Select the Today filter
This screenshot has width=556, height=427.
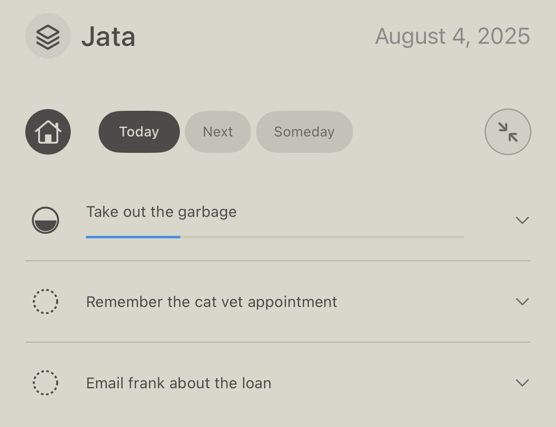[x=139, y=131]
